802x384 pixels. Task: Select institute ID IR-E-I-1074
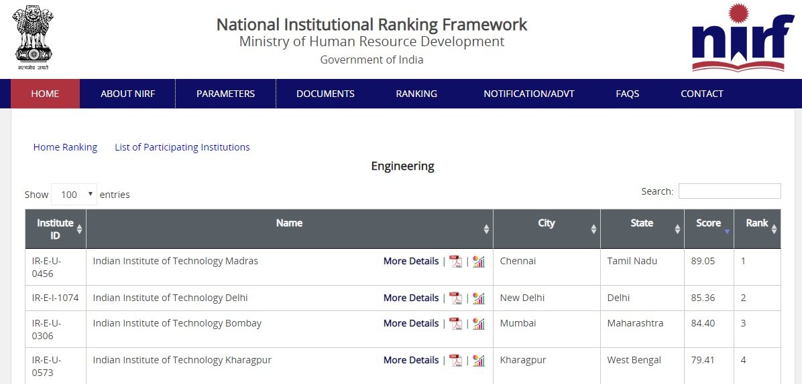point(55,298)
